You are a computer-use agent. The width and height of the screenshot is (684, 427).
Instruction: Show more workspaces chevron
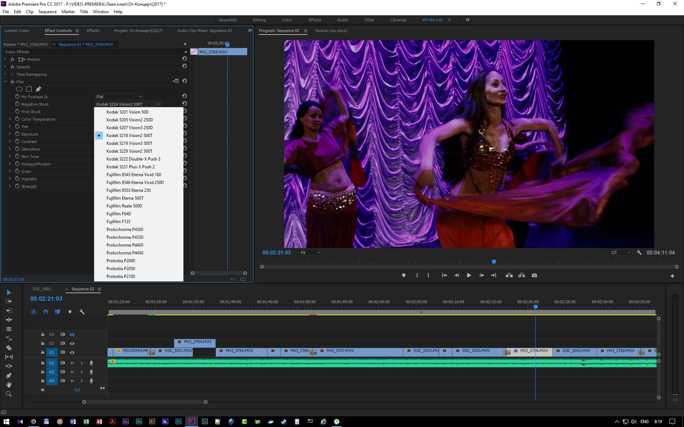tap(468, 20)
